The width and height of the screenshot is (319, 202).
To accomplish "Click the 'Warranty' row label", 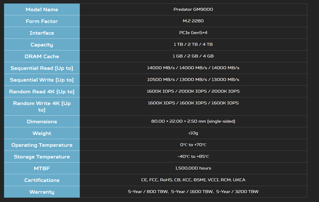I will pyautogui.click(x=42, y=192).
